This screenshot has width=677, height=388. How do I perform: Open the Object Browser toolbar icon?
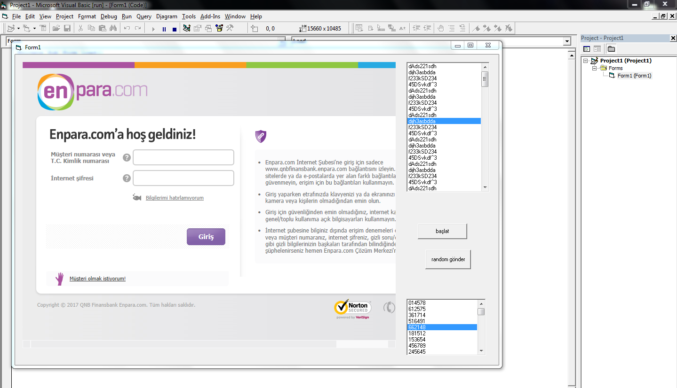point(219,28)
